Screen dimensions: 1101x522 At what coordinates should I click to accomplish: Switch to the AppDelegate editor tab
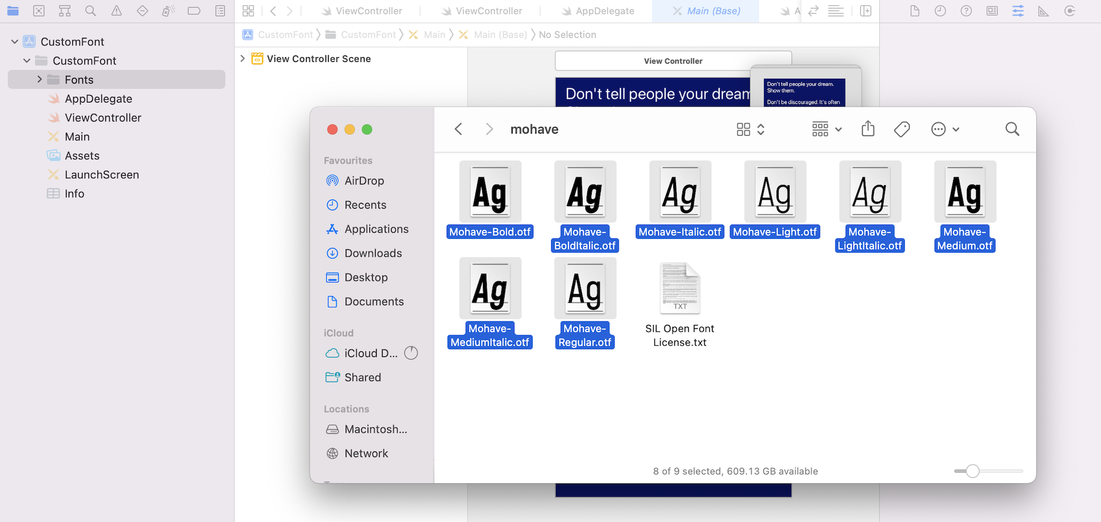[x=598, y=11]
